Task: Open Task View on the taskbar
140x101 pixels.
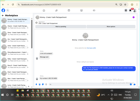Action: (x=12, y=95)
